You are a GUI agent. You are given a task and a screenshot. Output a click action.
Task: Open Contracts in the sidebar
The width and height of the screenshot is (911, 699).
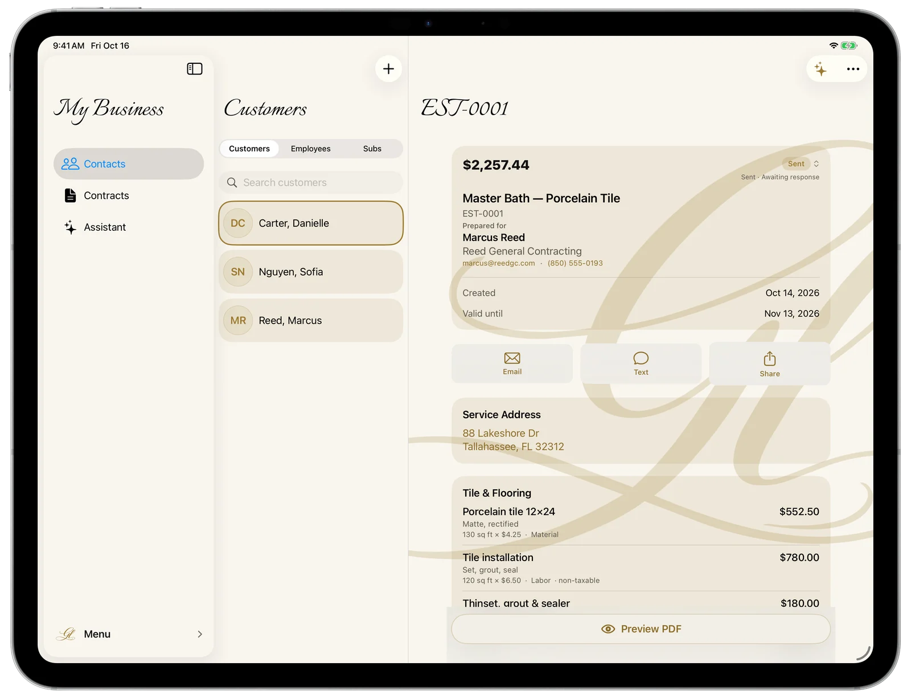click(129, 195)
